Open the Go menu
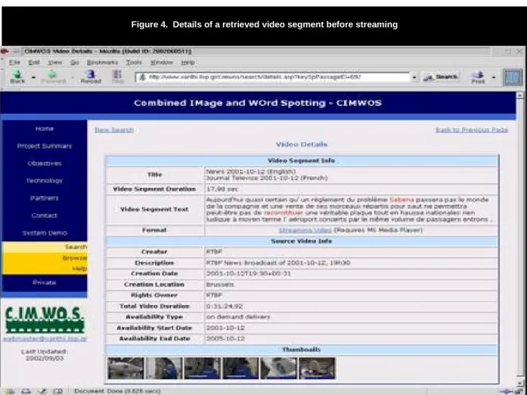Screen dimensions: 527x395 point(74,63)
